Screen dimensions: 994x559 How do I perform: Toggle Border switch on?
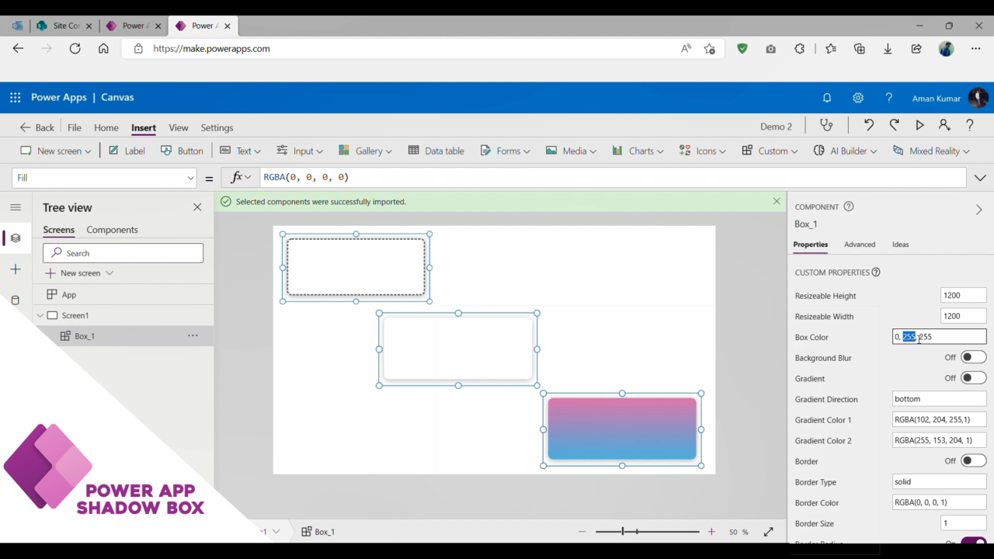pos(973,461)
